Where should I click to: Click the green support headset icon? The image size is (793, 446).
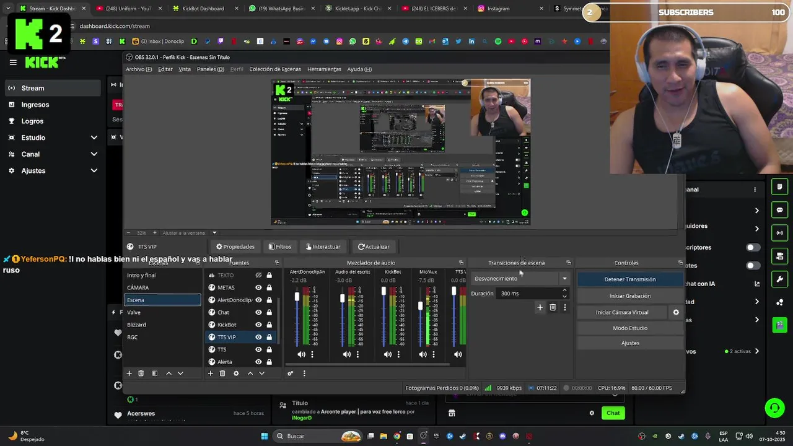[x=774, y=408]
